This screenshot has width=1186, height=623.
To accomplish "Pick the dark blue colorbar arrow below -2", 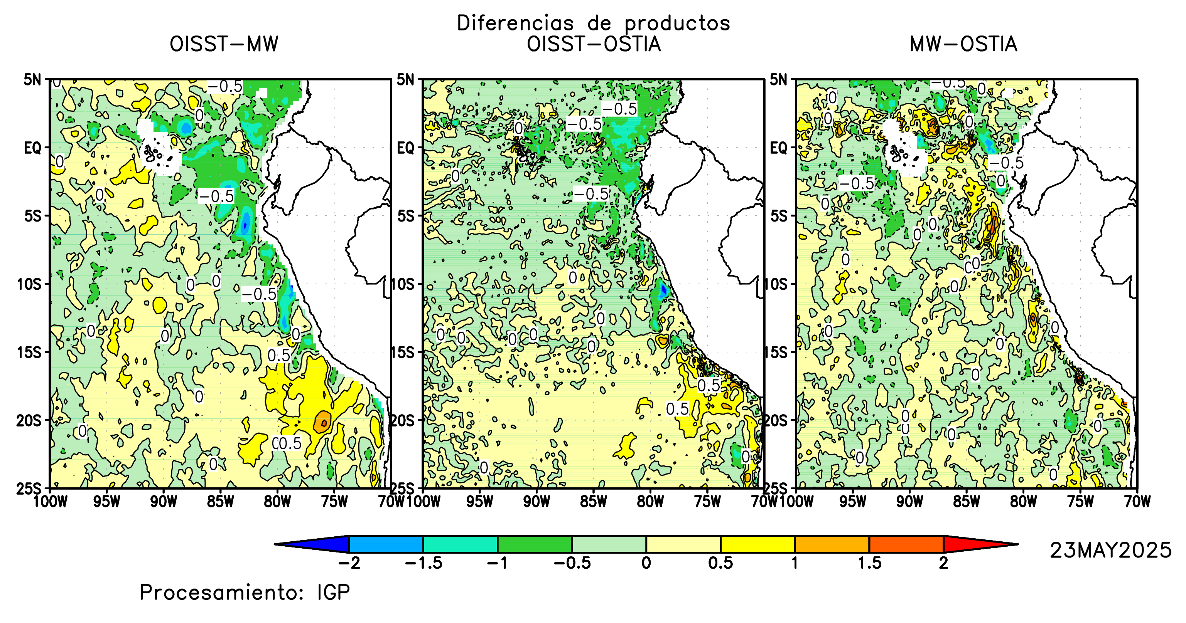I will pos(312,544).
